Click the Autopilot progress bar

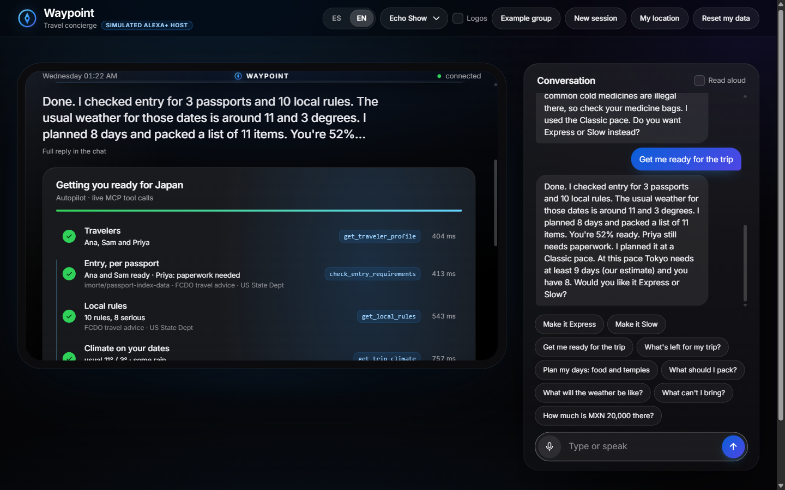pyautogui.click(x=259, y=211)
